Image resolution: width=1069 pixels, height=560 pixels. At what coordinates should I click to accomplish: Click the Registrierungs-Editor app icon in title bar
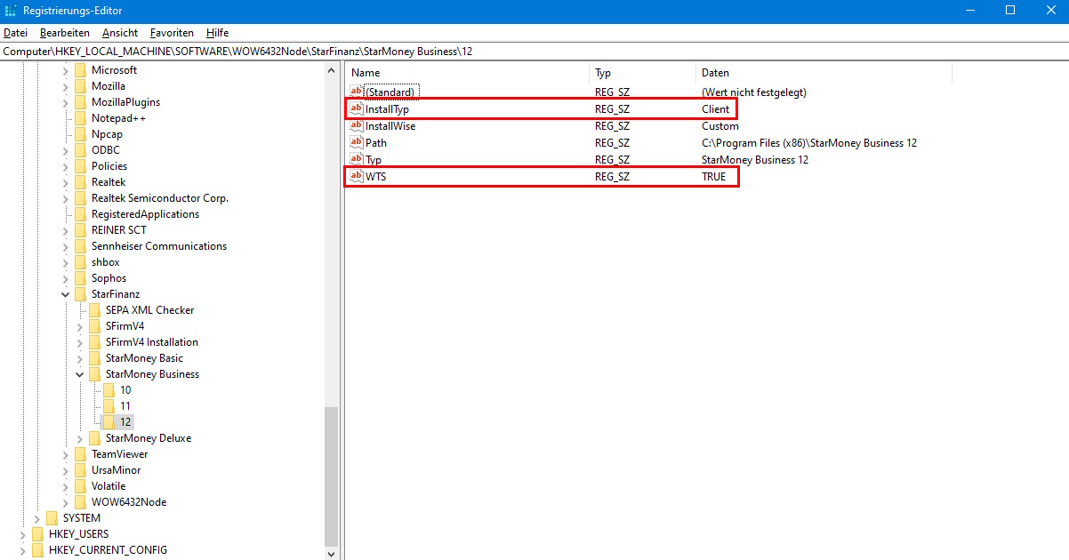tap(10, 10)
